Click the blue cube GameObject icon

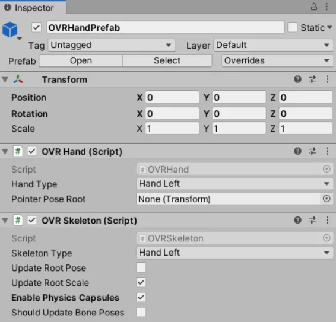coord(10,30)
